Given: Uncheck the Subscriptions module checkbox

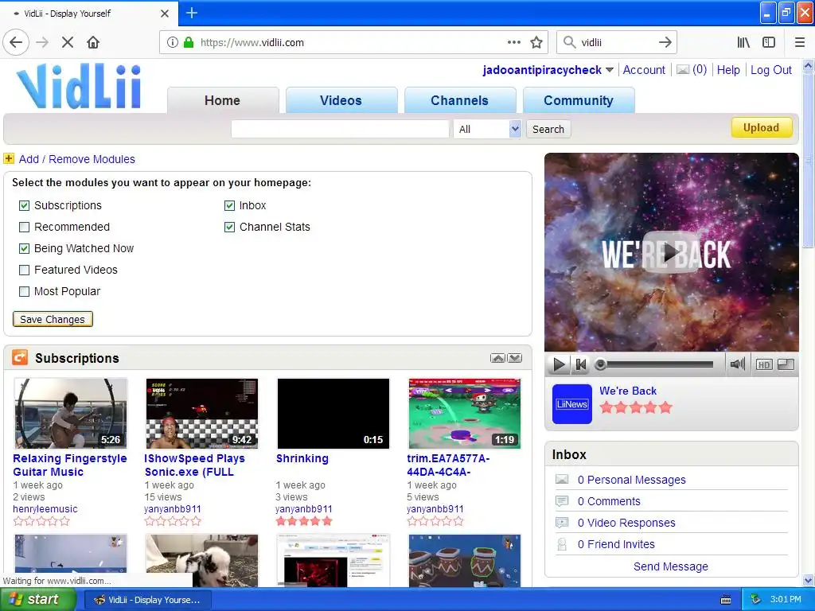Looking at the screenshot, I should (x=24, y=205).
